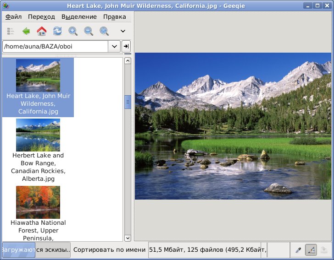This screenshot has width=334, height=260.
Task: Select the Heart Lake thumbnail
Action: [38, 76]
